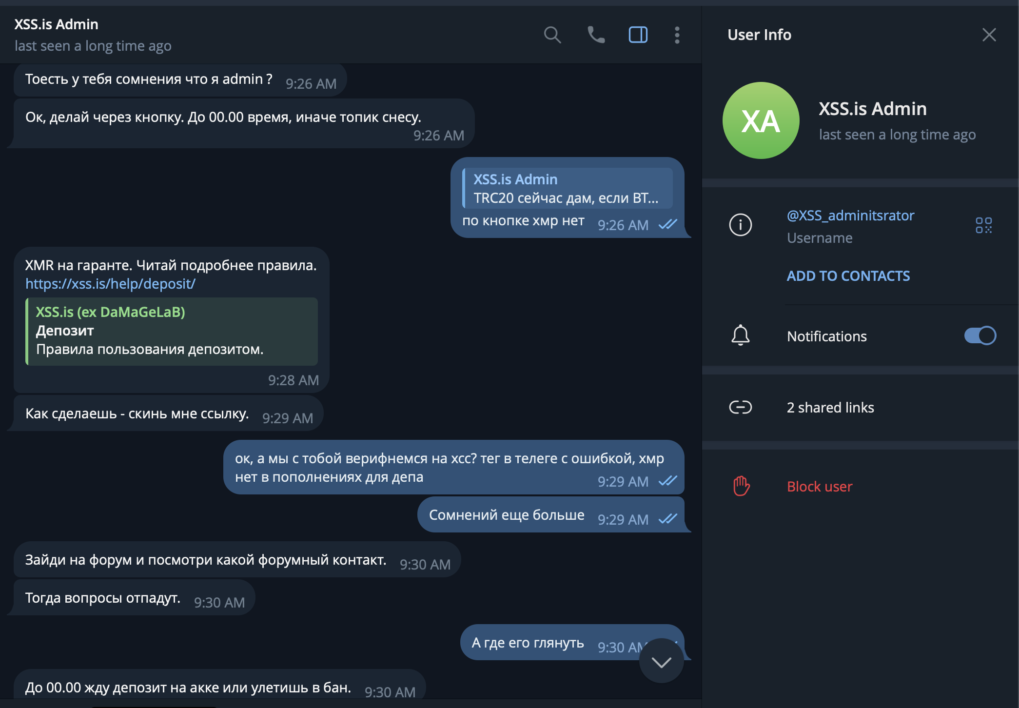Close the User Info panel
This screenshot has height=708, width=1019.
989,35
